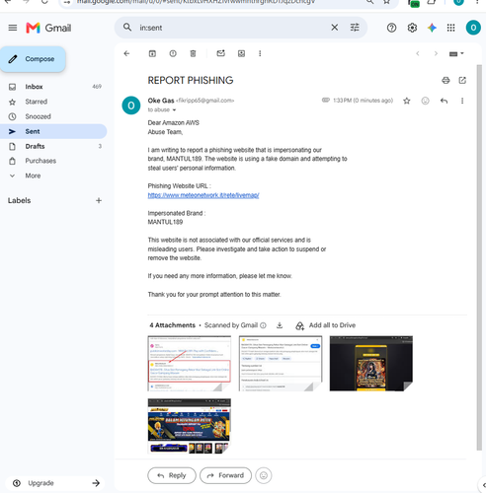Viewport: 486px width, 493px height.
Task: Print the whole conversation
Action: tap(445, 80)
